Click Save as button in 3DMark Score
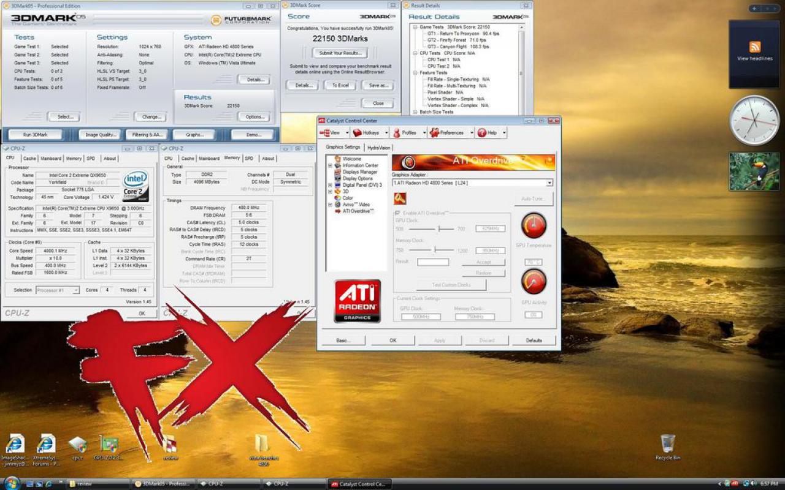 pyautogui.click(x=377, y=85)
